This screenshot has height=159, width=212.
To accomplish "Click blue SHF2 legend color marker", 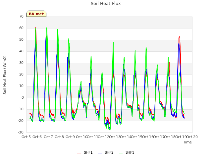I will click(100, 153).
